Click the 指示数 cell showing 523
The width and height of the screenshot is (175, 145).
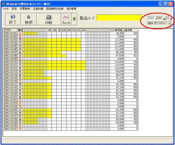(x=131, y=56)
